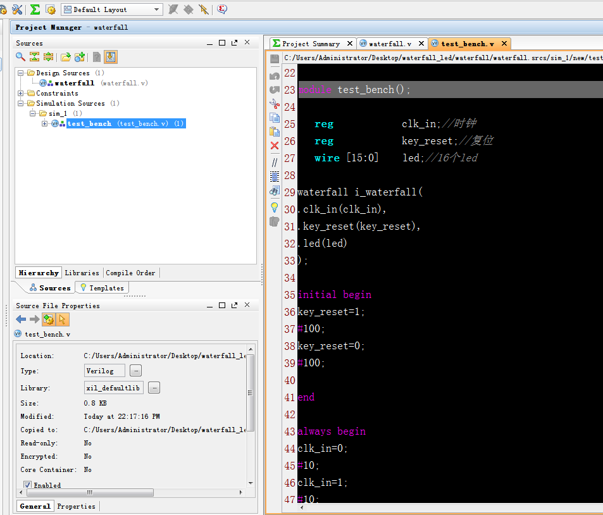This screenshot has width=603, height=515.
Task: Click the search magnifier in Sources toolbar
Action: tap(20, 57)
